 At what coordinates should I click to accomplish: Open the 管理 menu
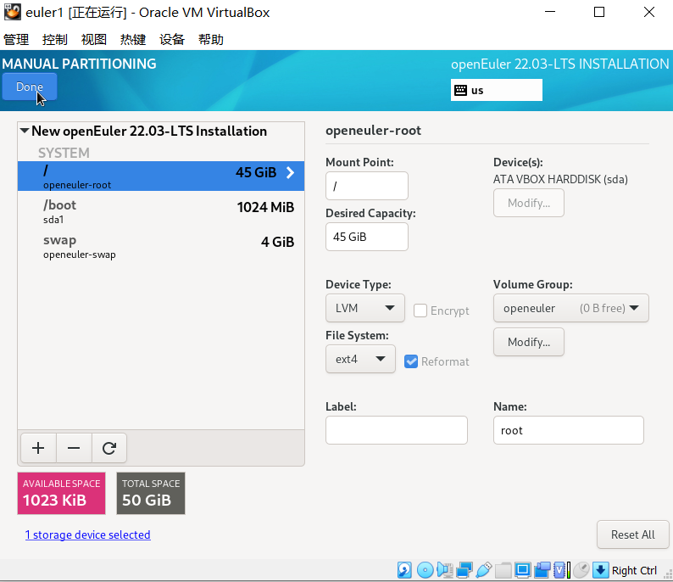click(16, 40)
